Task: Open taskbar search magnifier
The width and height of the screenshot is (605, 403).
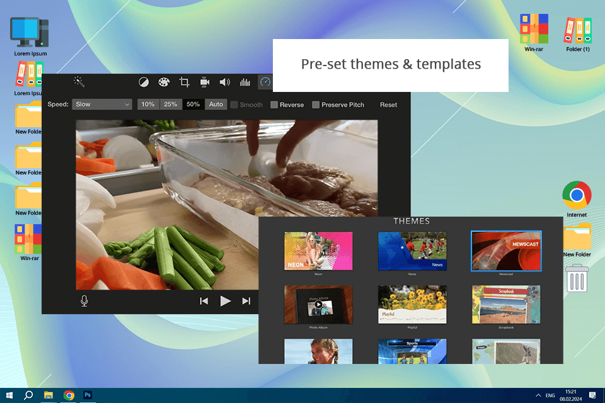Action: click(x=28, y=395)
